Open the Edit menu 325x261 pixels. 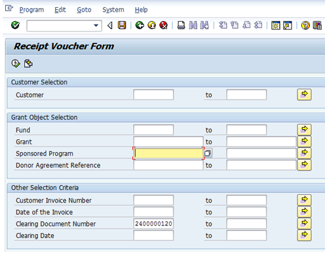click(x=60, y=10)
